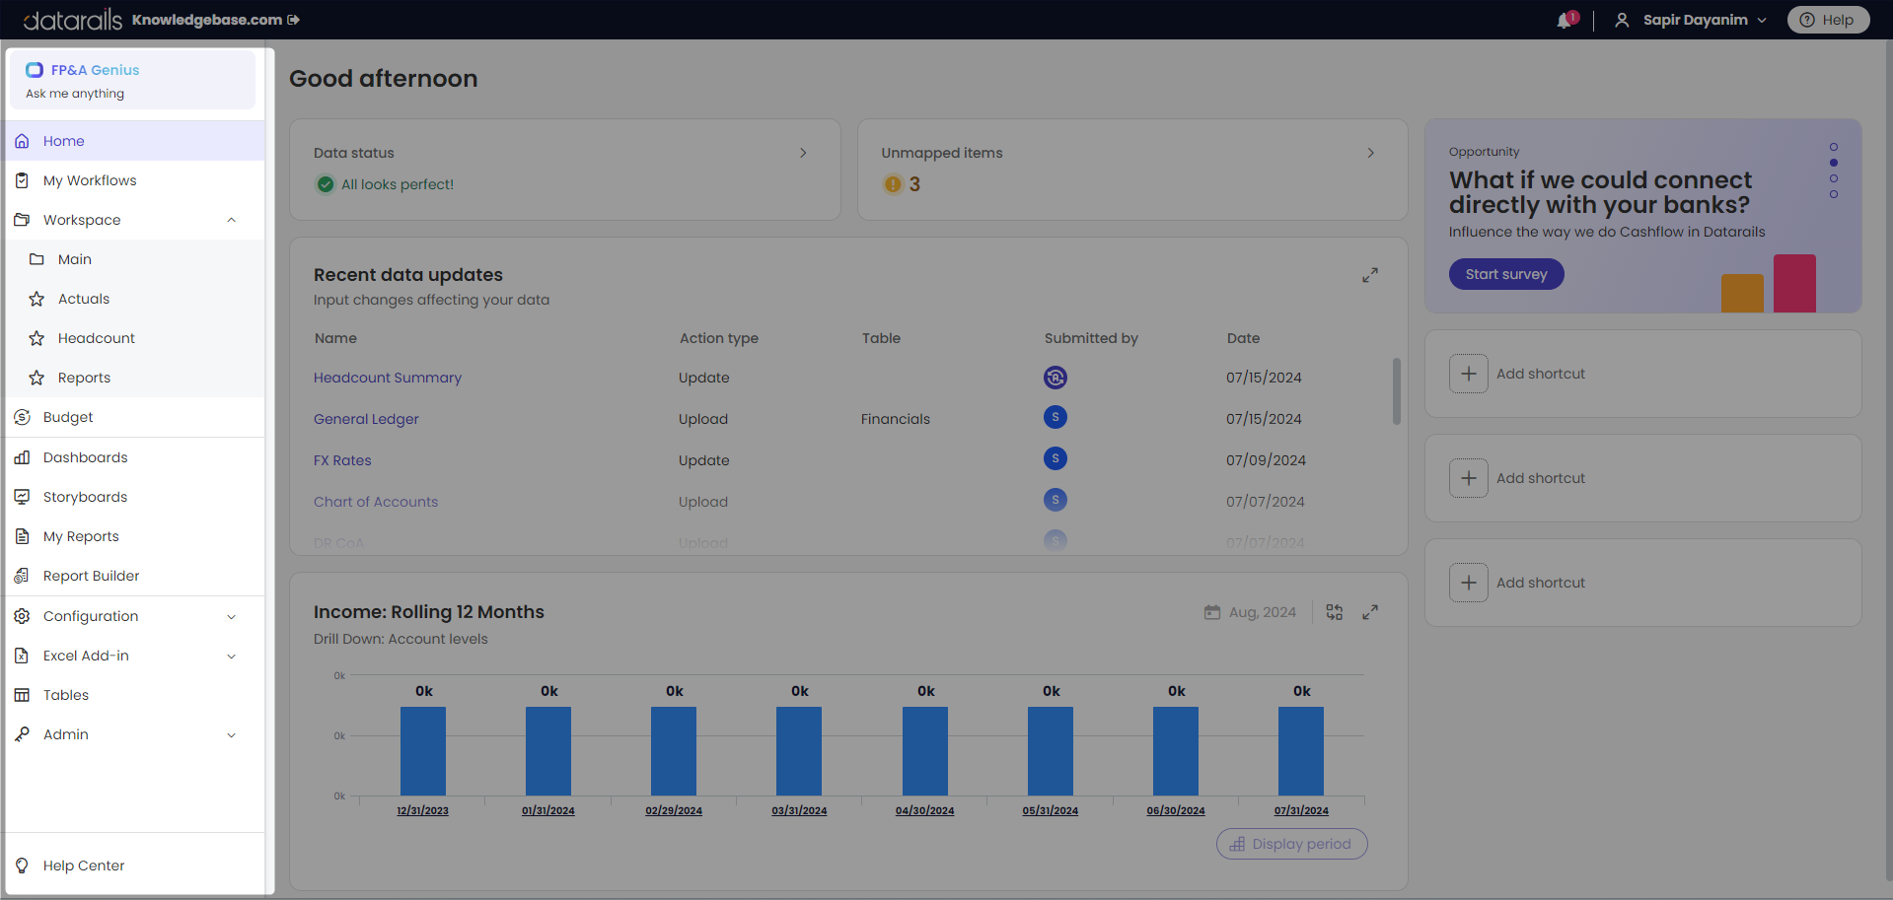
Task: Click the swap/replace widget icon on the chart
Action: click(x=1334, y=612)
